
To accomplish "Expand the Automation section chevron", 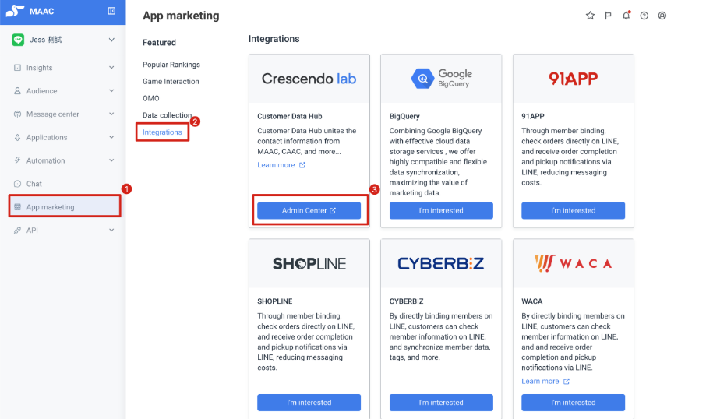I will pyautogui.click(x=111, y=160).
